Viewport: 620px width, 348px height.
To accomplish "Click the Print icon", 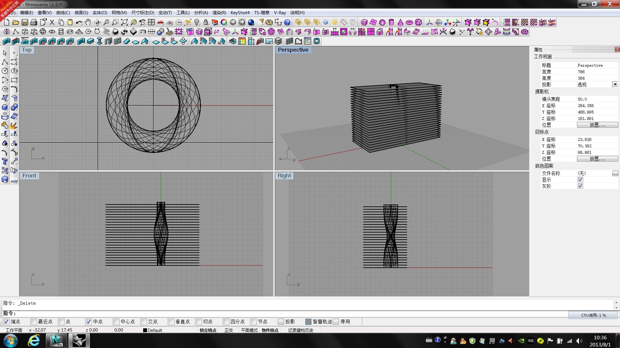I will 34,22.
